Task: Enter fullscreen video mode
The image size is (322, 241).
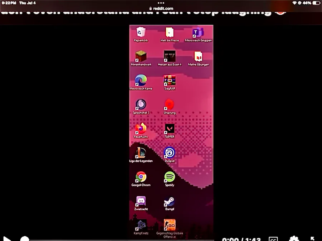Action: point(313,239)
